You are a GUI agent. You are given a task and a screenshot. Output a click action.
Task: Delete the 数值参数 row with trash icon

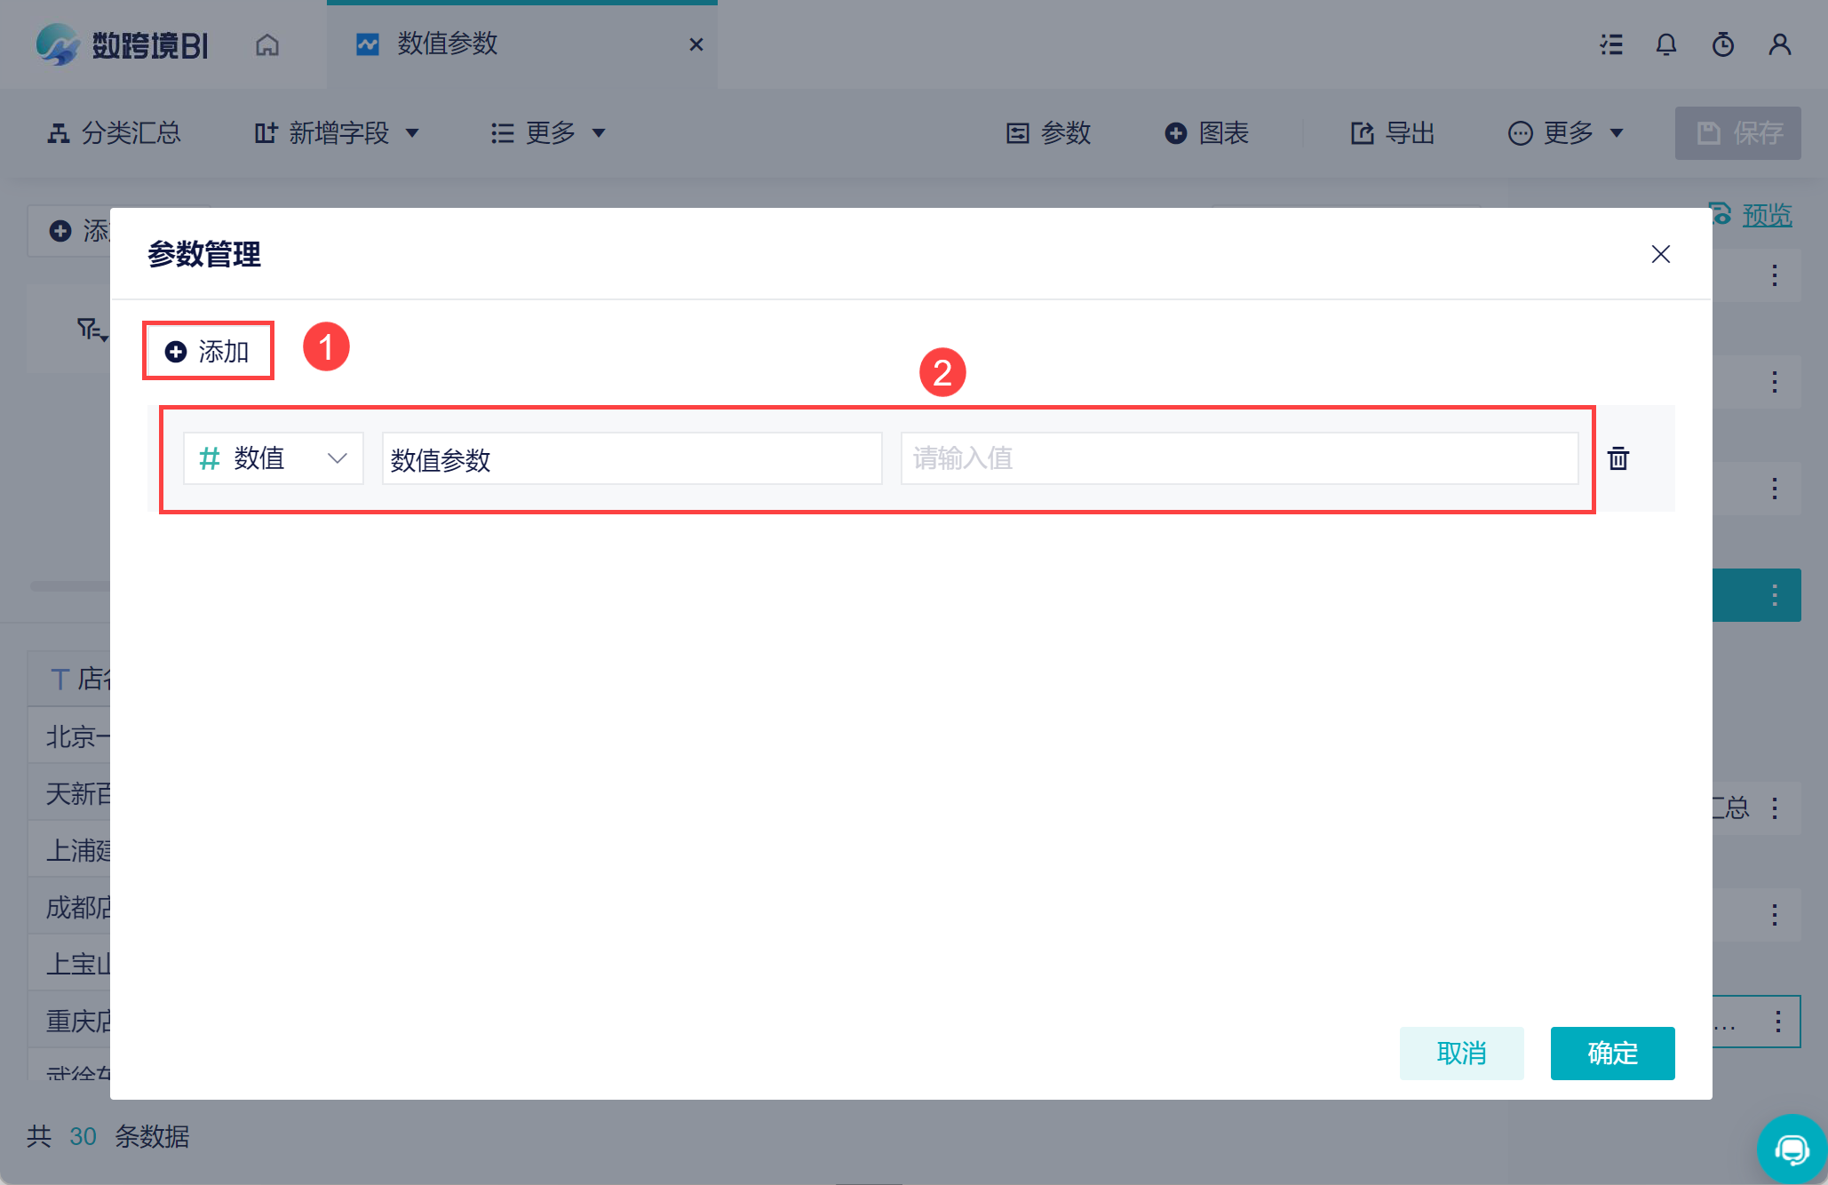[x=1617, y=458]
